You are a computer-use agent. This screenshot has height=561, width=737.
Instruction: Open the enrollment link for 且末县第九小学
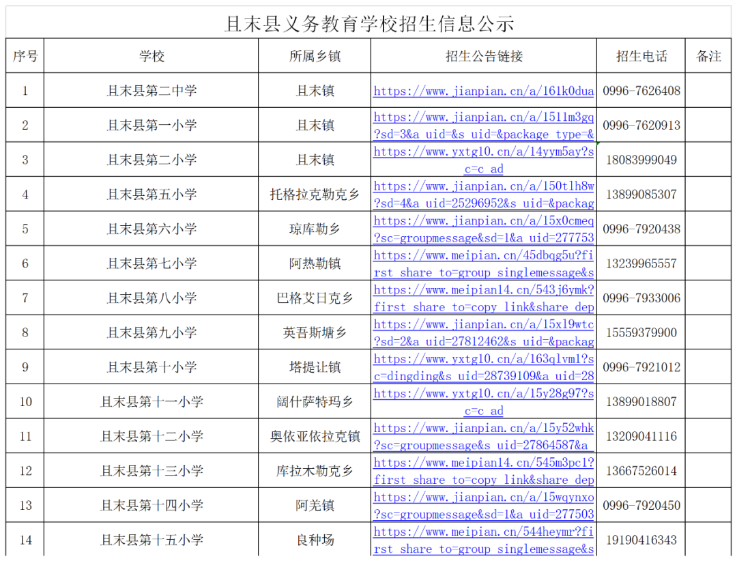483,326
